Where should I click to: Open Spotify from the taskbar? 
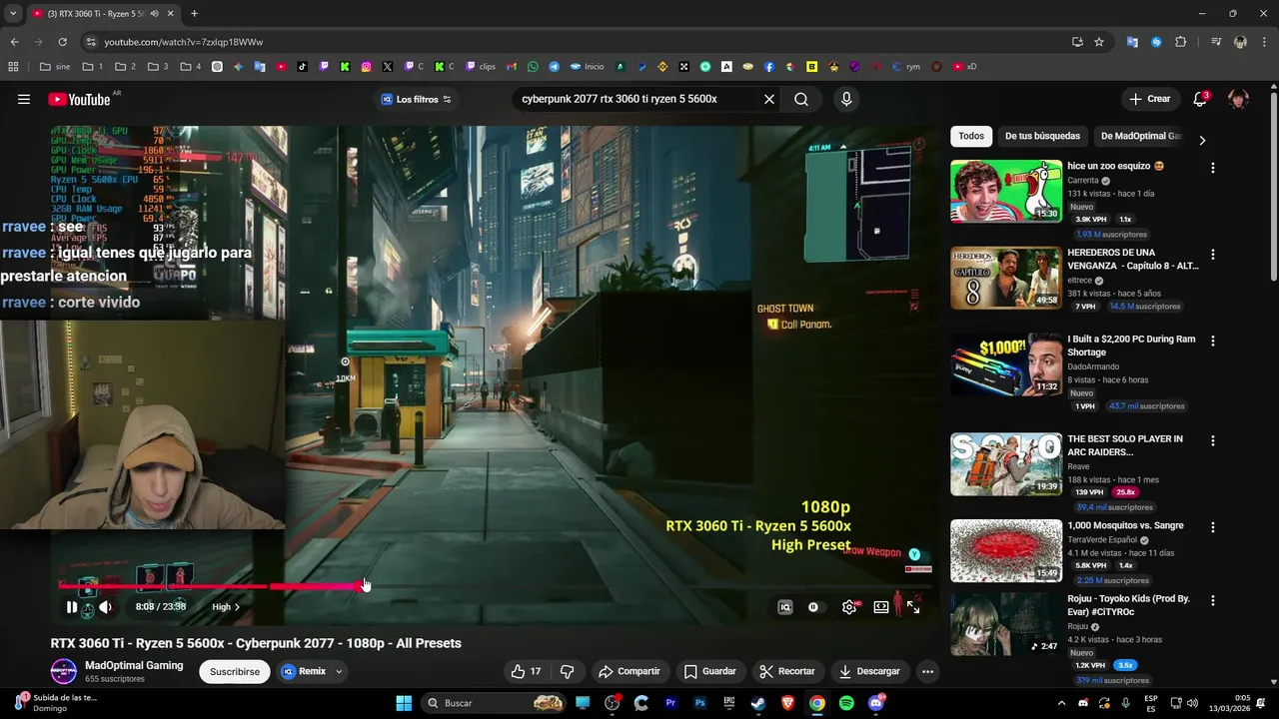[x=846, y=703]
